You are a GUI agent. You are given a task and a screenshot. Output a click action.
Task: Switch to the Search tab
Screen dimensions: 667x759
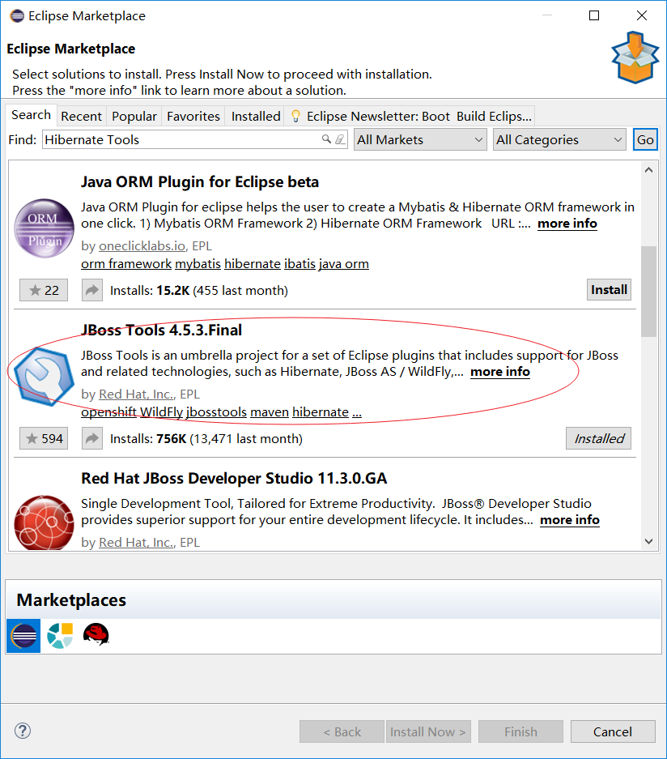click(31, 115)
